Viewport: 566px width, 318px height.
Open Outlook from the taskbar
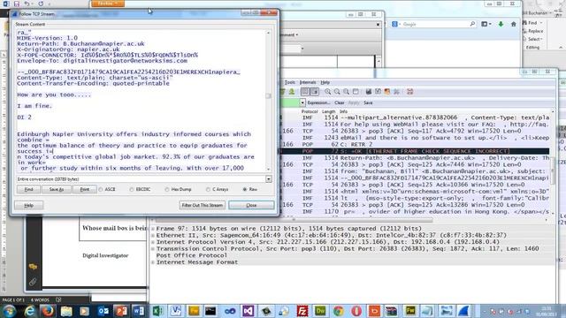(x=103, y=311)
